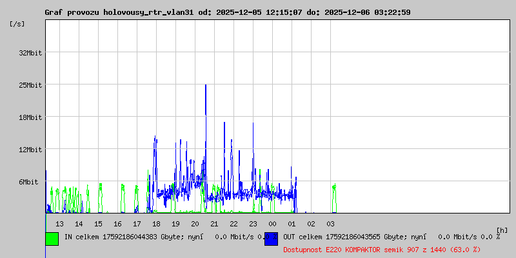This screenshot has width=516, height=258.
Task: Click the hour 00 x-axis marker
Action: click(x=272, y=224)
